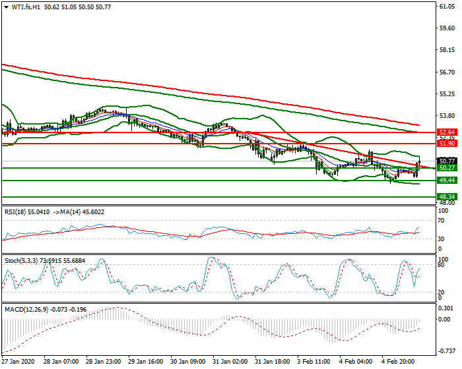Click the OHLC values 50.62 51.05 50.50 50.77

pyautogui.click(x=77, y=7)
